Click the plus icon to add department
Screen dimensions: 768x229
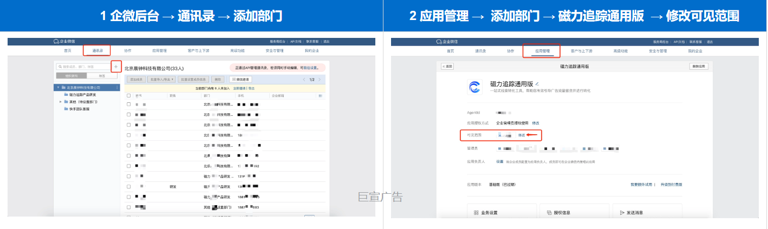[x=115, y=67]
